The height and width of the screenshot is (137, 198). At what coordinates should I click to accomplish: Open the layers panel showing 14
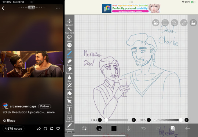(172, 128)
